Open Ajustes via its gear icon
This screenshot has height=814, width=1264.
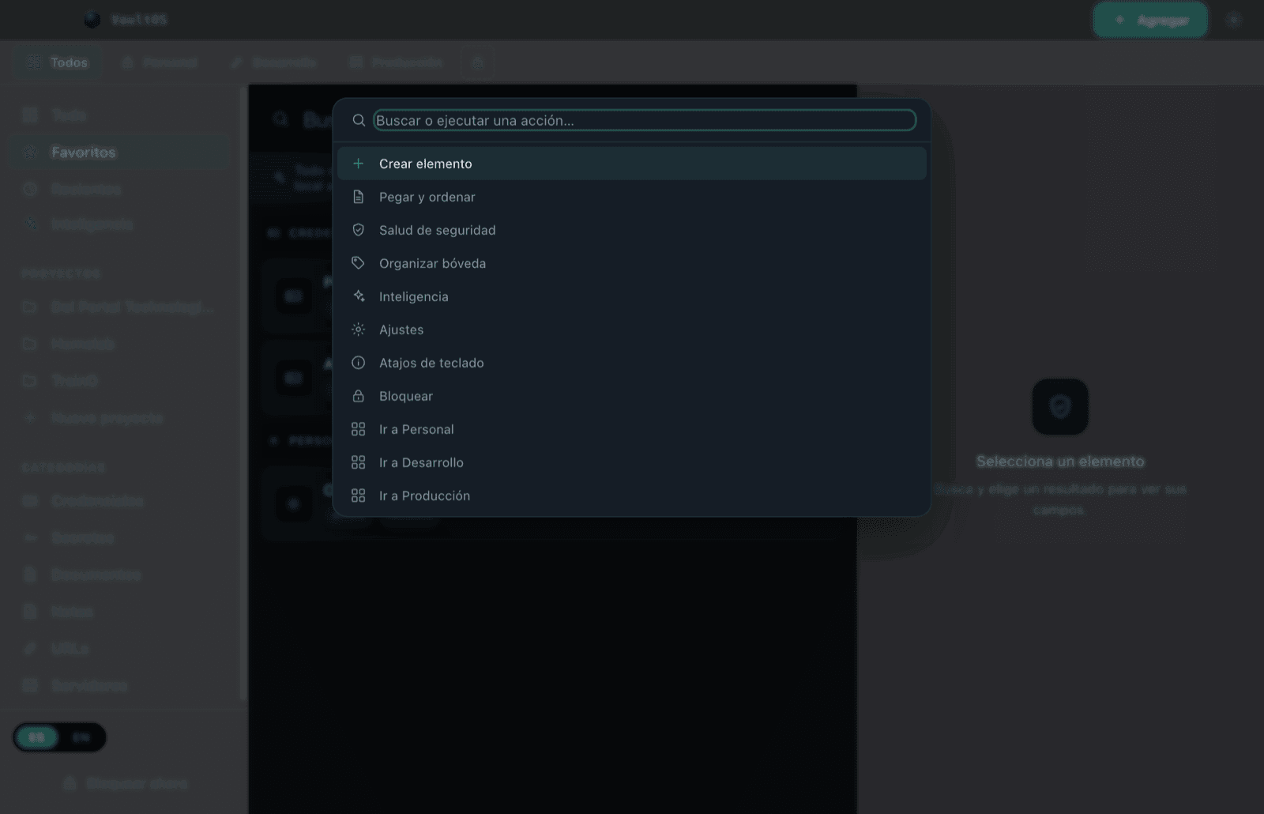pyautogui.click(x=358, y=330)
